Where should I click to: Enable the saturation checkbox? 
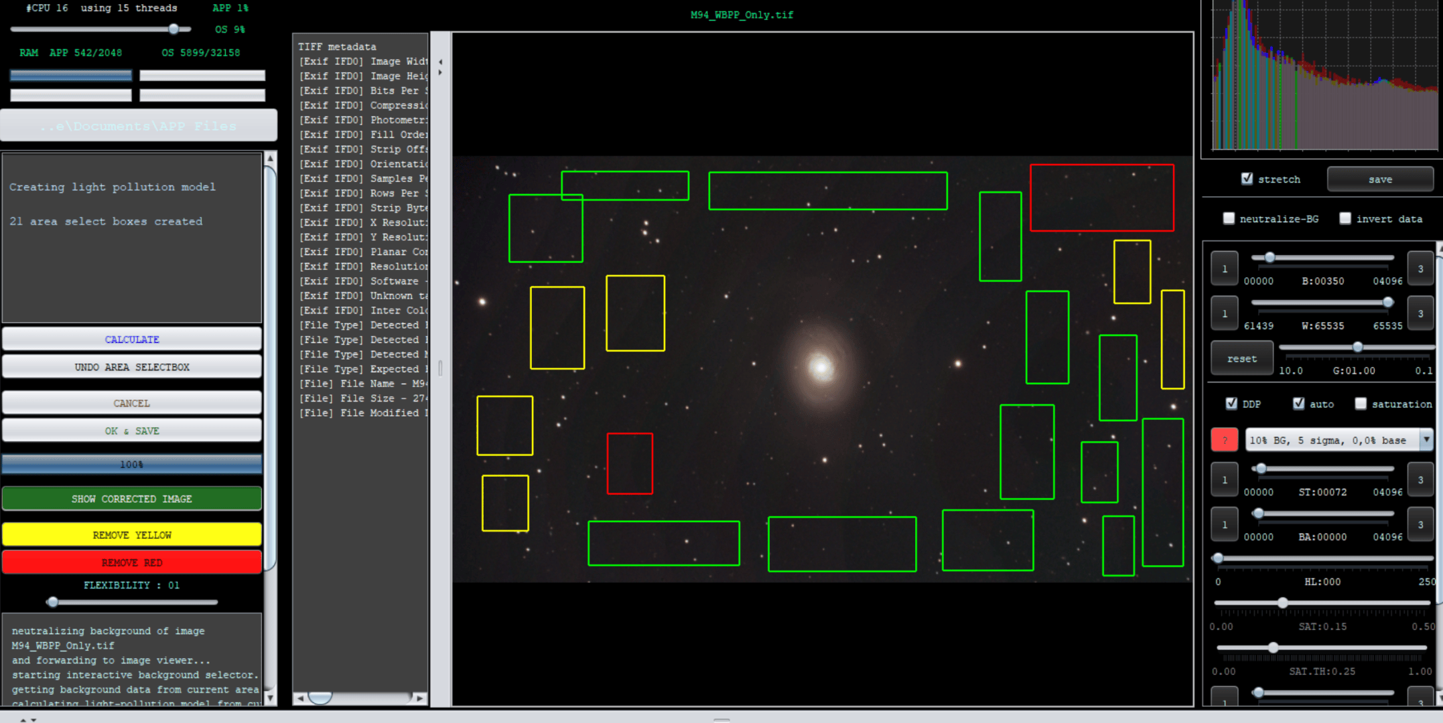click(x=1361, y=404)
